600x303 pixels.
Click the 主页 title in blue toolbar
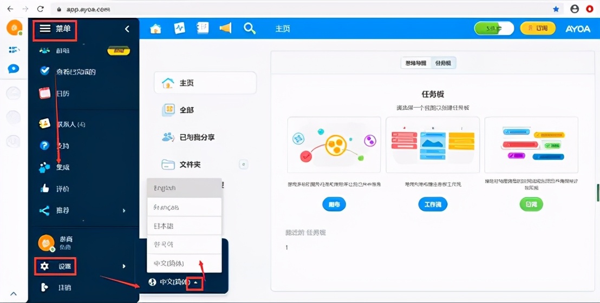[x=282, y=29]
